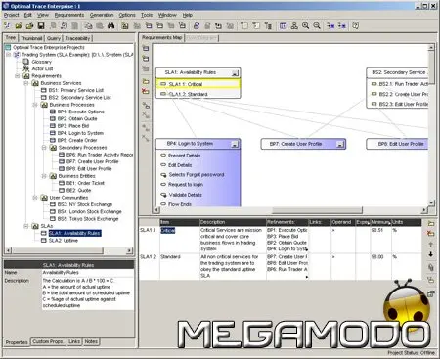Open the Project menu

tap(12, 15)
